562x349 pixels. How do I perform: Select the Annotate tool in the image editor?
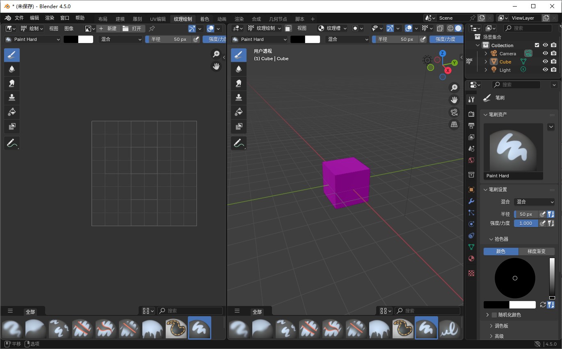pos(12,143)
